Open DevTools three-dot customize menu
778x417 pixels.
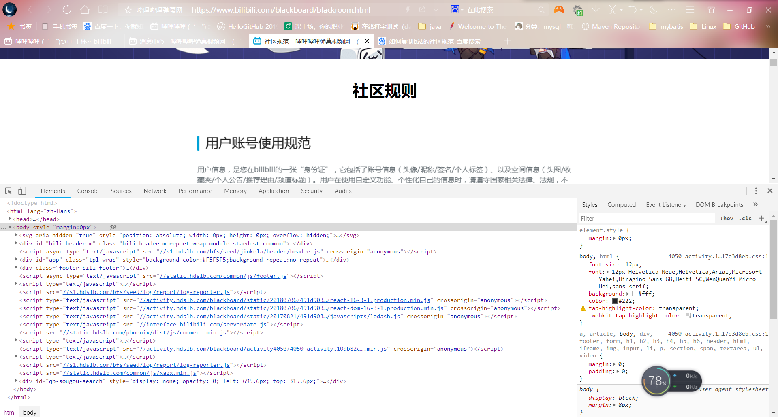click(756, 191)
